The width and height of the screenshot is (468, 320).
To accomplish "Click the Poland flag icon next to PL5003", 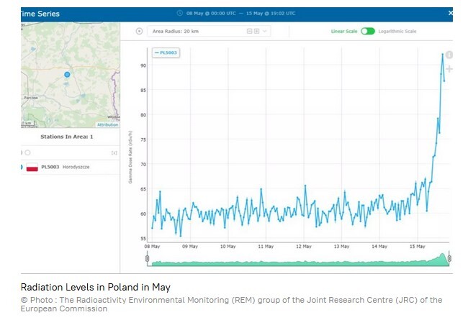I will pyautogui.click(x=32, y=168).
